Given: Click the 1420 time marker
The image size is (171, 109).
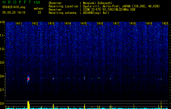Looking at the screenshot, I should 165,23.
